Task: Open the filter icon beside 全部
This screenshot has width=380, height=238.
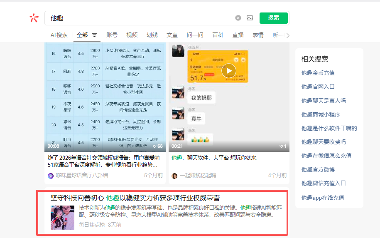Action: 94,35
